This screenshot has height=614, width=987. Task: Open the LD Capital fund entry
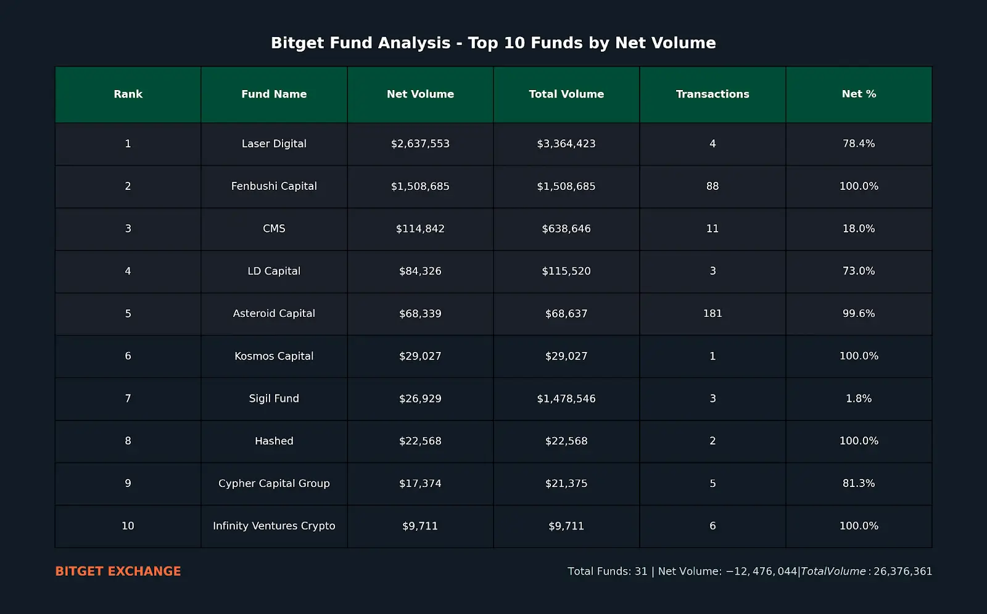click(x=274, y=271)
